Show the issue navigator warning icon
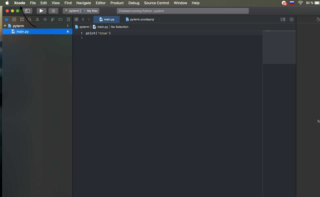The width and height of the screenshot is (320, 197). click(x=37, y=19)
